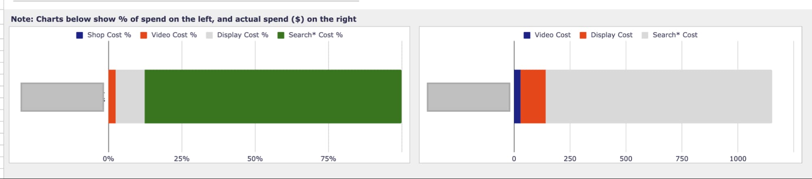Select the orange Video Cost % bar segment
The height and width of the screenshot is (179, 812).
pos(112,97)
